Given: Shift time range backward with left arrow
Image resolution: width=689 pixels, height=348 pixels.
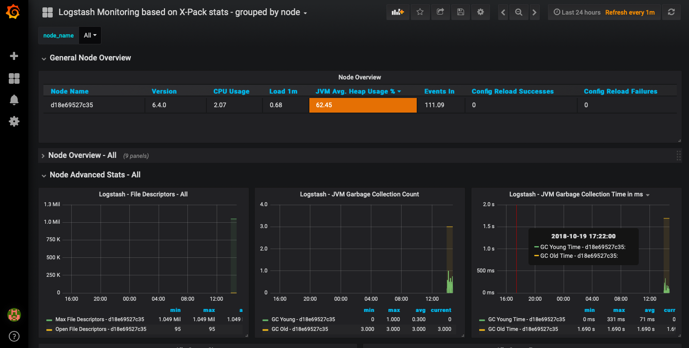Looking at the screenshot, I should [x=504, y=12].
